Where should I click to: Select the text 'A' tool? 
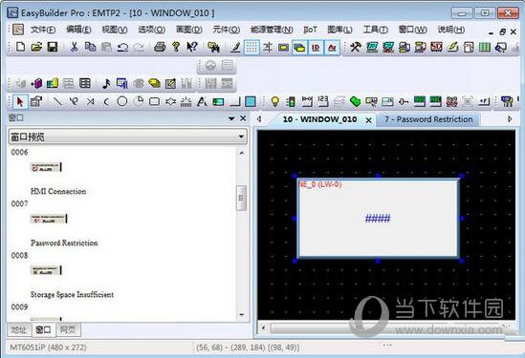(202, 101)
